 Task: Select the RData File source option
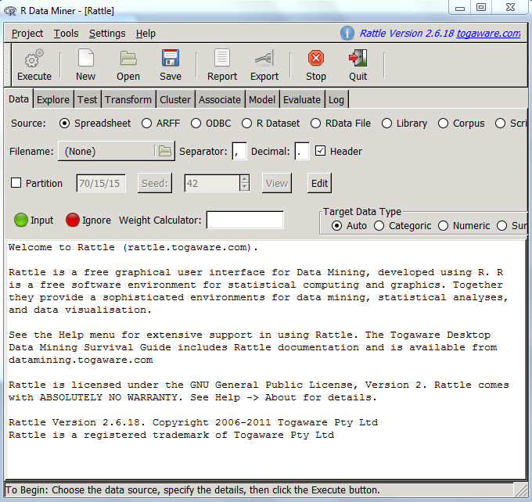(x=315, y=123)
